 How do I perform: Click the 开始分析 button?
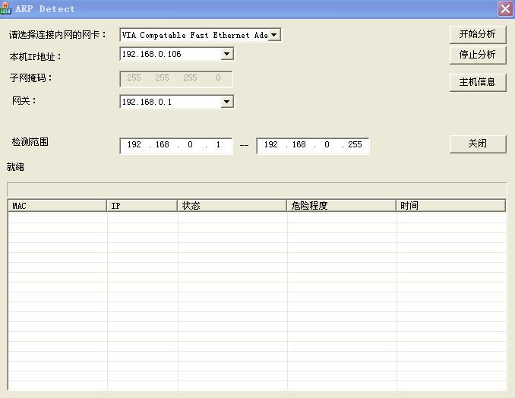coord(477,34)
